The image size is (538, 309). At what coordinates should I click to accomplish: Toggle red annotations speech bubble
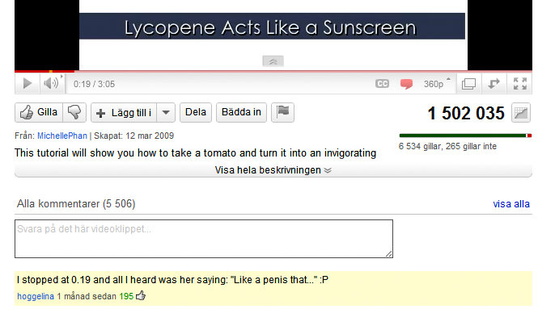(x=406, y=84)
